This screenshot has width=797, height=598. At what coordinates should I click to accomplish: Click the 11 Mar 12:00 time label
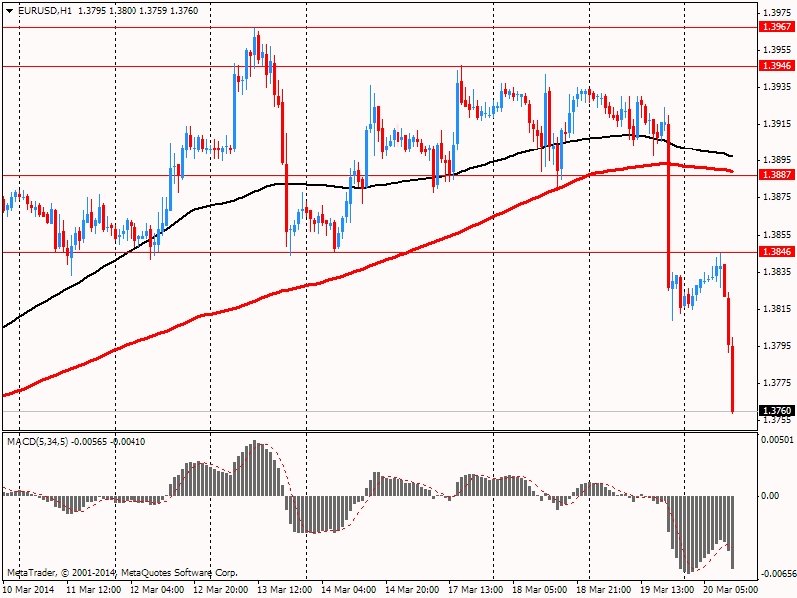pos(94,590)
